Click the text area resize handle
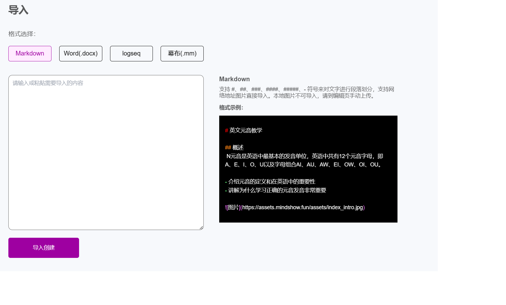This screenshot has width=506, height=305. (201, 228)
